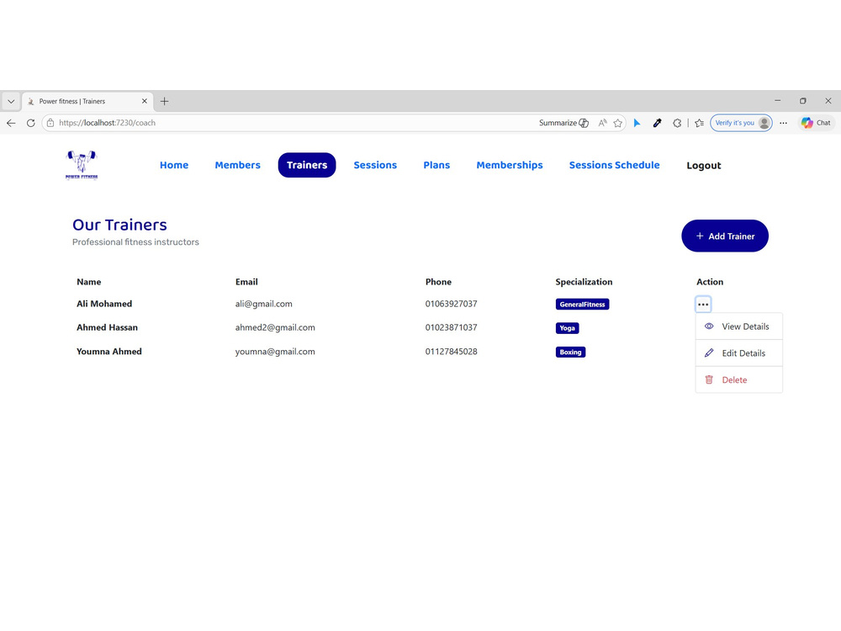Click the color picker eyedropper extension

pos(657,123)
